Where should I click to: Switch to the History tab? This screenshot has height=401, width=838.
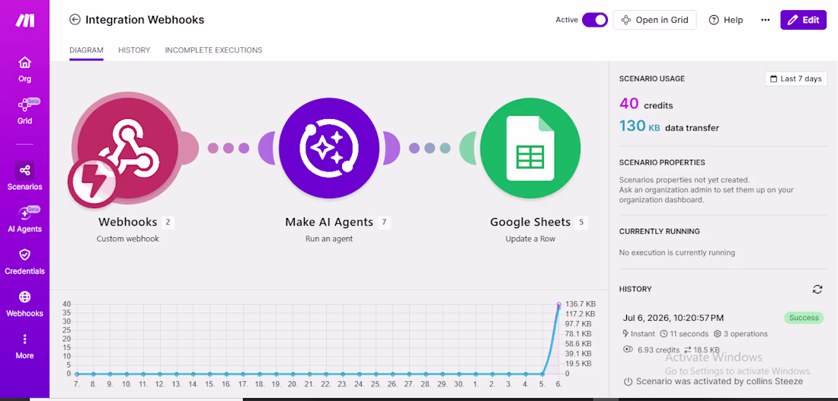(134, 50)
